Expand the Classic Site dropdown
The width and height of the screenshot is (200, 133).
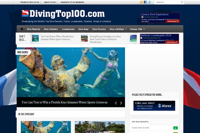[x=137, y=29]
